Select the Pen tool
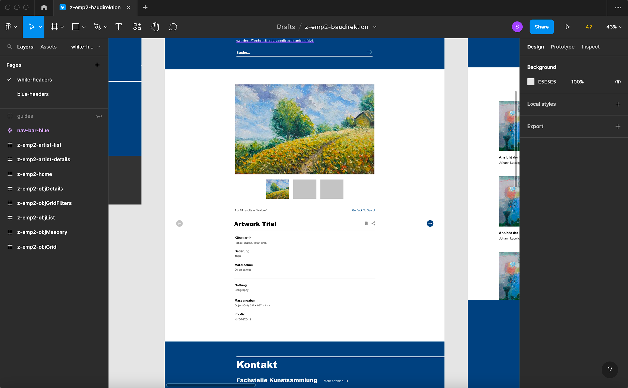The width and height of the screenshot is (628, 388). 97,27
